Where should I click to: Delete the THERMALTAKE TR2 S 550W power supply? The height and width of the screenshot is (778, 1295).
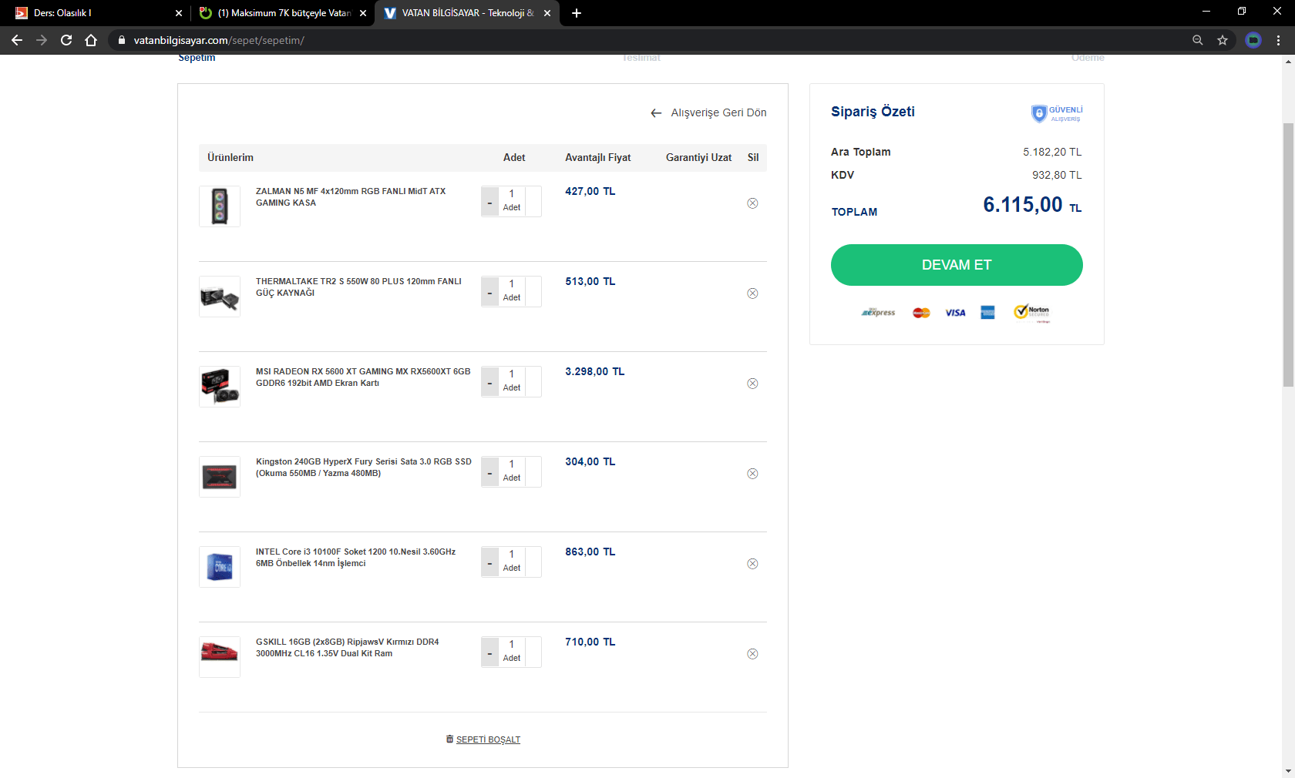752,293
